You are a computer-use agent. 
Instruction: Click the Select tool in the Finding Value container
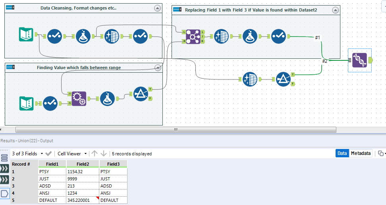pos(50,103)
